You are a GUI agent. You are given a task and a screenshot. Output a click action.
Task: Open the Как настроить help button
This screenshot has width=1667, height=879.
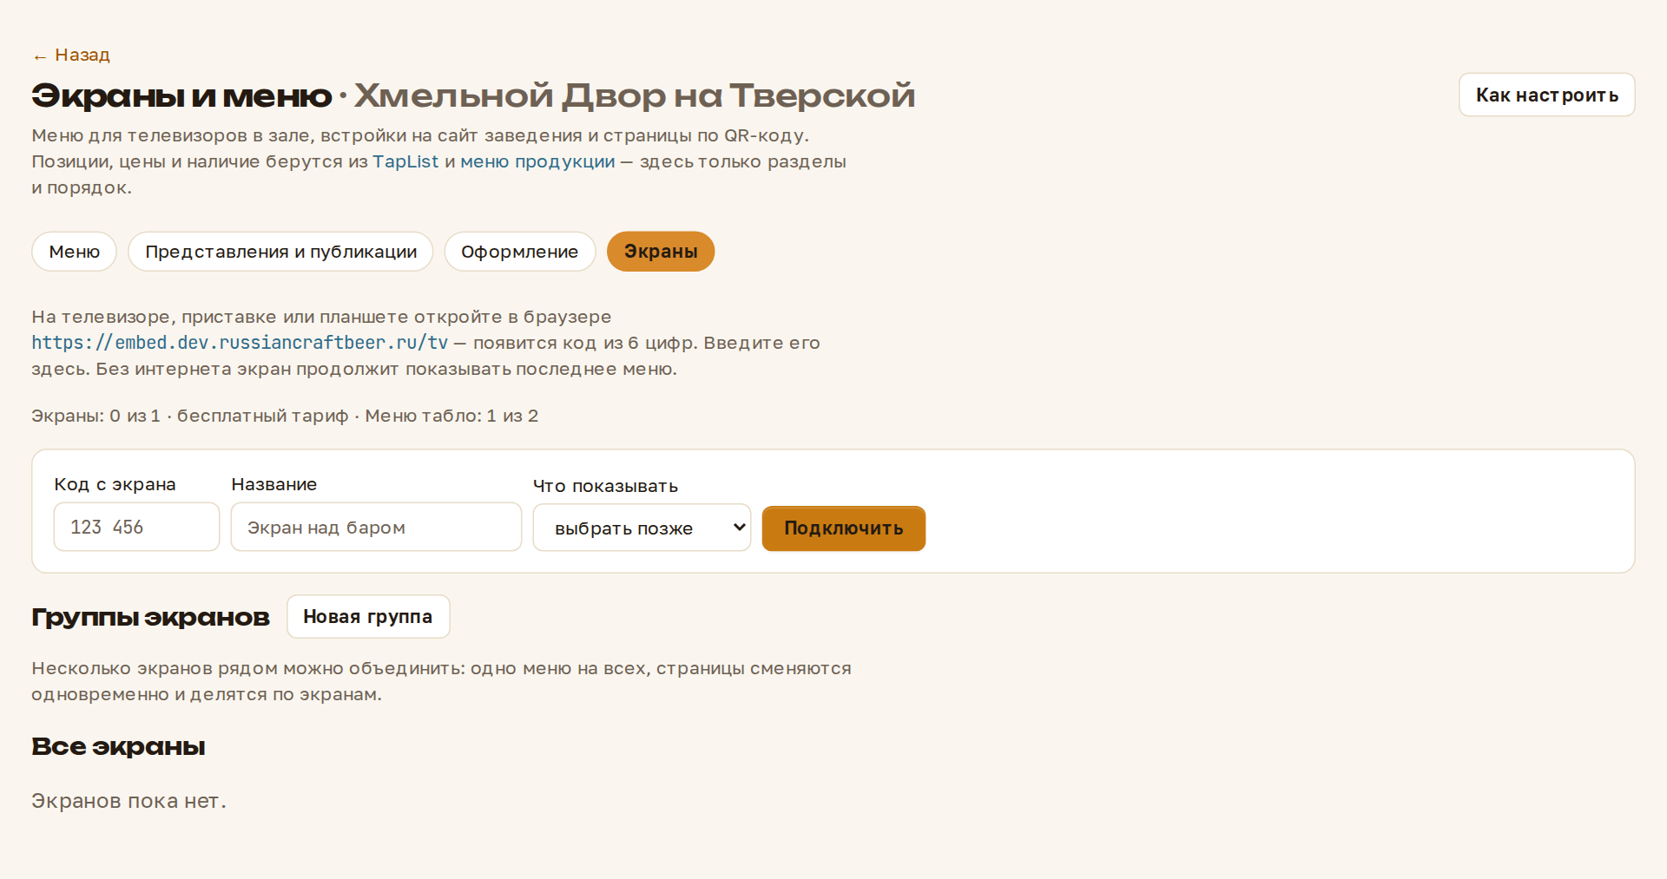click(1546, 95)
